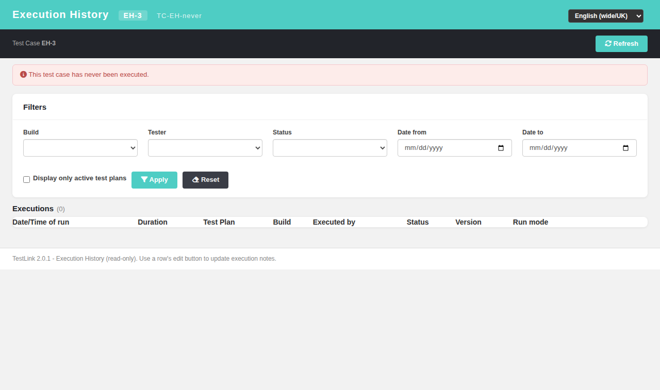660x390 pixels.
Task: Click the Build column header in table
Action: coord(282,222)
